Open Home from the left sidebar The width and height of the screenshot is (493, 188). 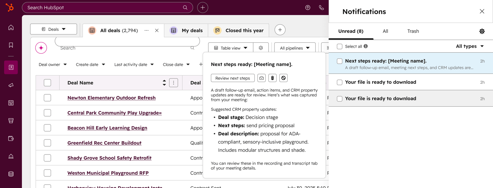[11, 27]
